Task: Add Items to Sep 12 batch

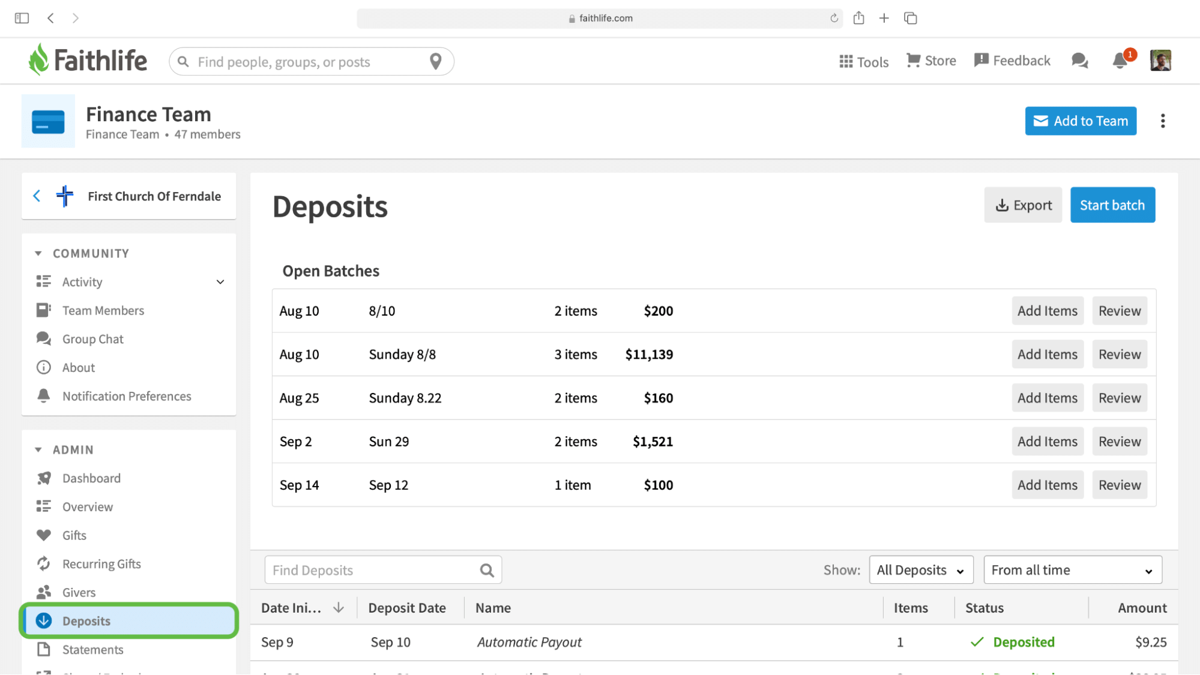Action: [x=1048, y=485]
